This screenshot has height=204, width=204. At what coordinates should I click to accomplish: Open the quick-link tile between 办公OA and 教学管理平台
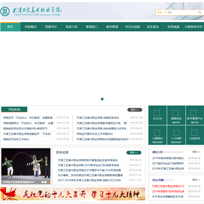tap(176, 115)
